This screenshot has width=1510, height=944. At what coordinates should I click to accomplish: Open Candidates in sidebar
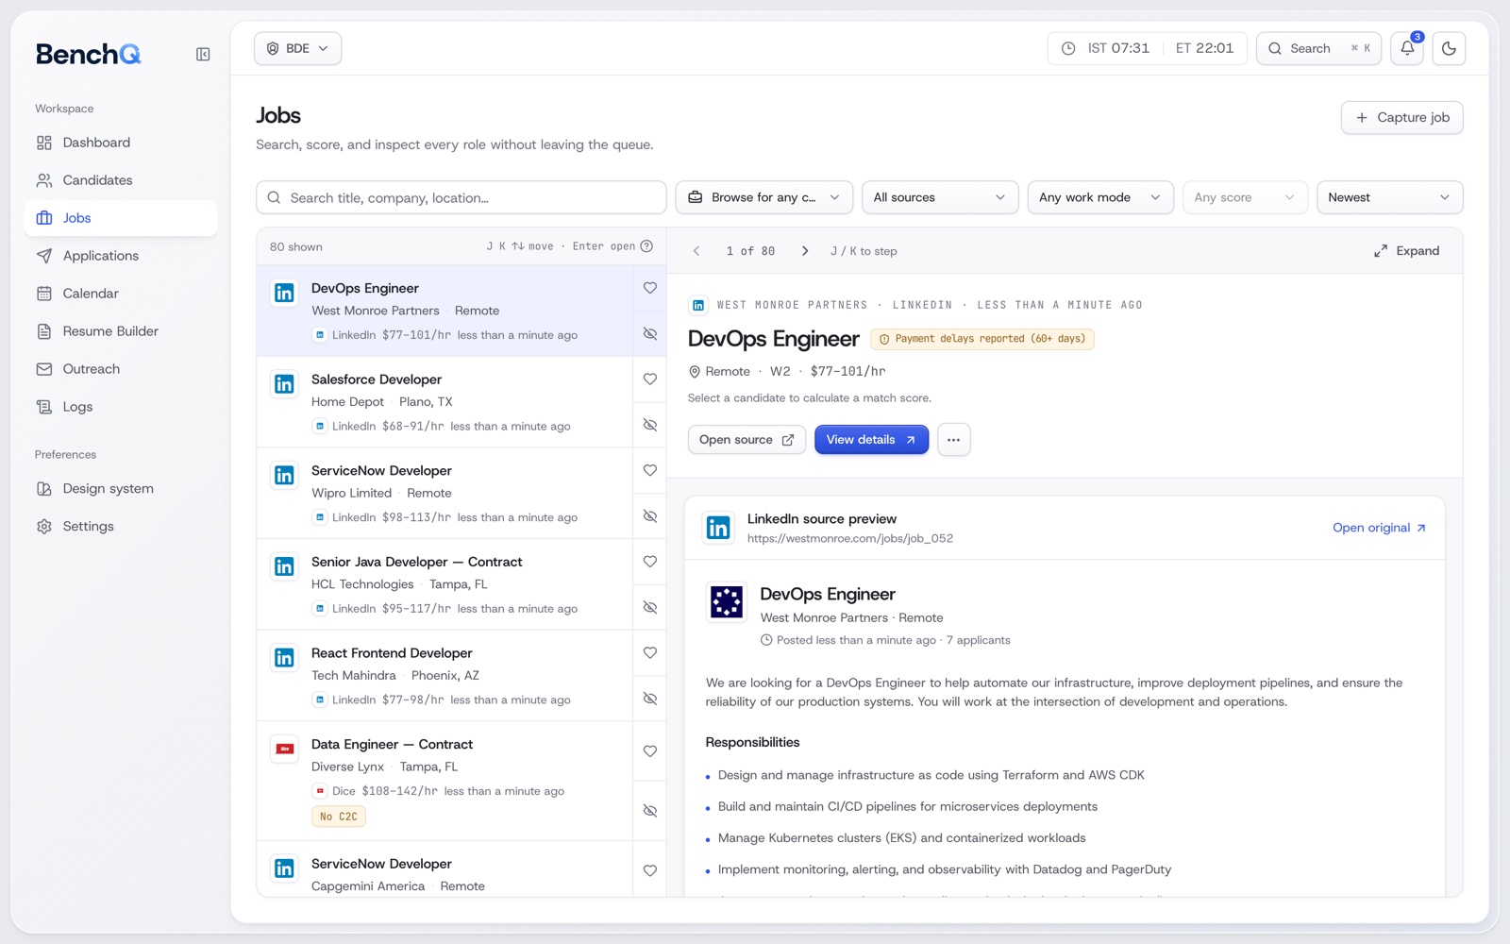[121, 180]
